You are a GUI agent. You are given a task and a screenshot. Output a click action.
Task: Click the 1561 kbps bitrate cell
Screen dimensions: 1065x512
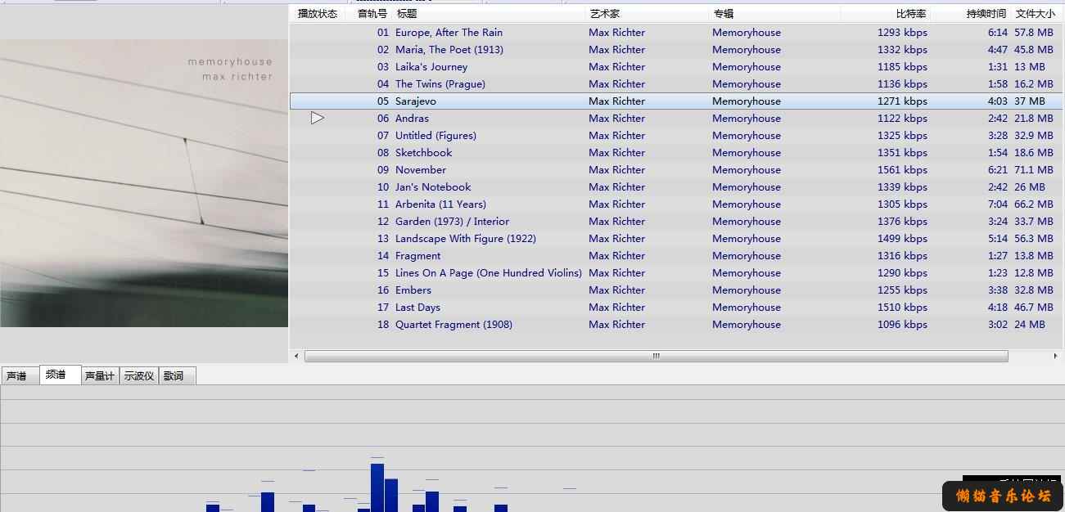pyautogui.click(x=902, y=170)
